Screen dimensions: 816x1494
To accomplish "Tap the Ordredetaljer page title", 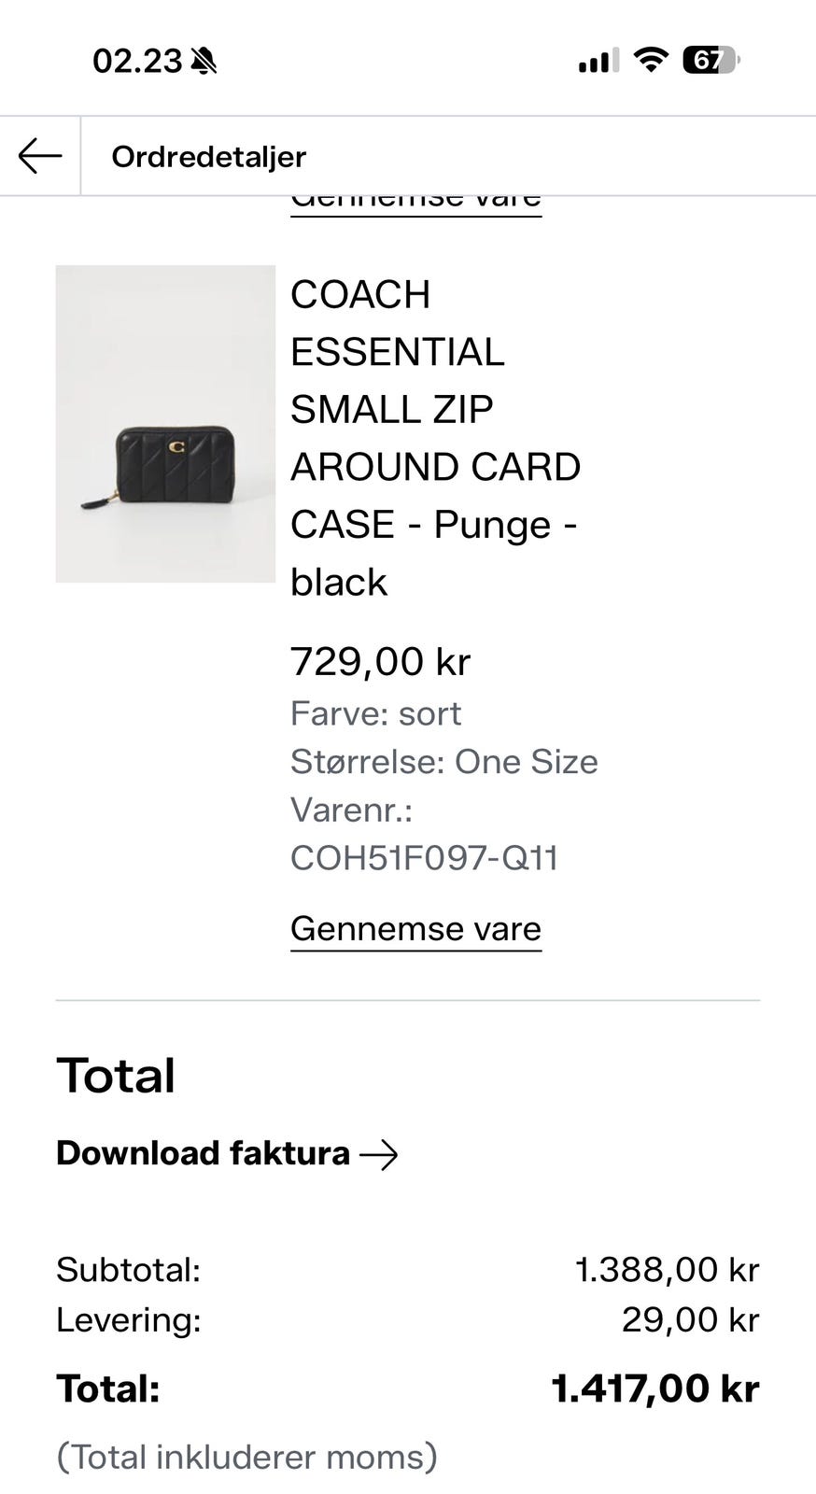I will (209, 156).
